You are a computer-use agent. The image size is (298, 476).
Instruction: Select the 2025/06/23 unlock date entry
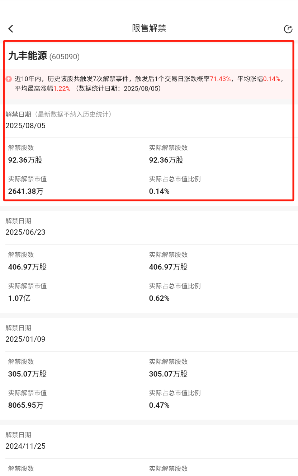[x=25, y=232]
